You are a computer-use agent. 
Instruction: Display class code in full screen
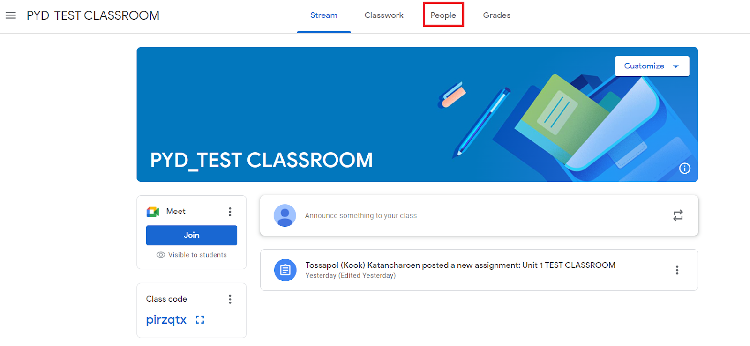point(200,320)
